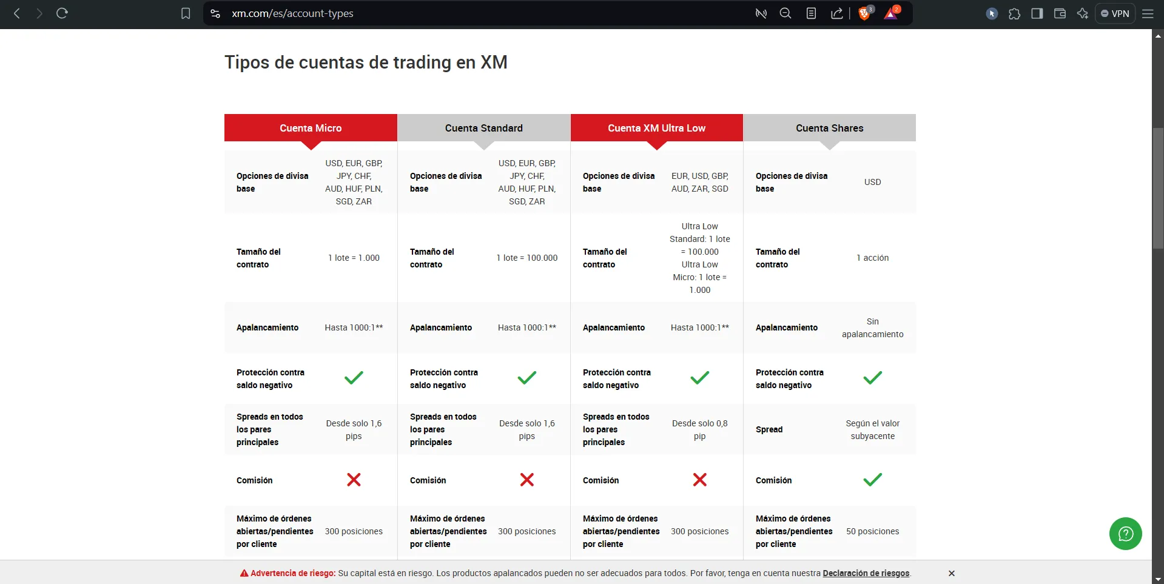This screenshot has width=1164, height=584.
Task: Click 'Desde solo 0,8 pip' spread value
Action: [700, 429]
